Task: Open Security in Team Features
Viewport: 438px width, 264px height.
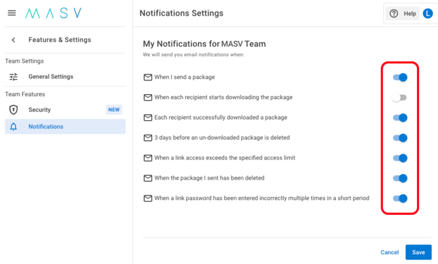Action: (65, 110)
